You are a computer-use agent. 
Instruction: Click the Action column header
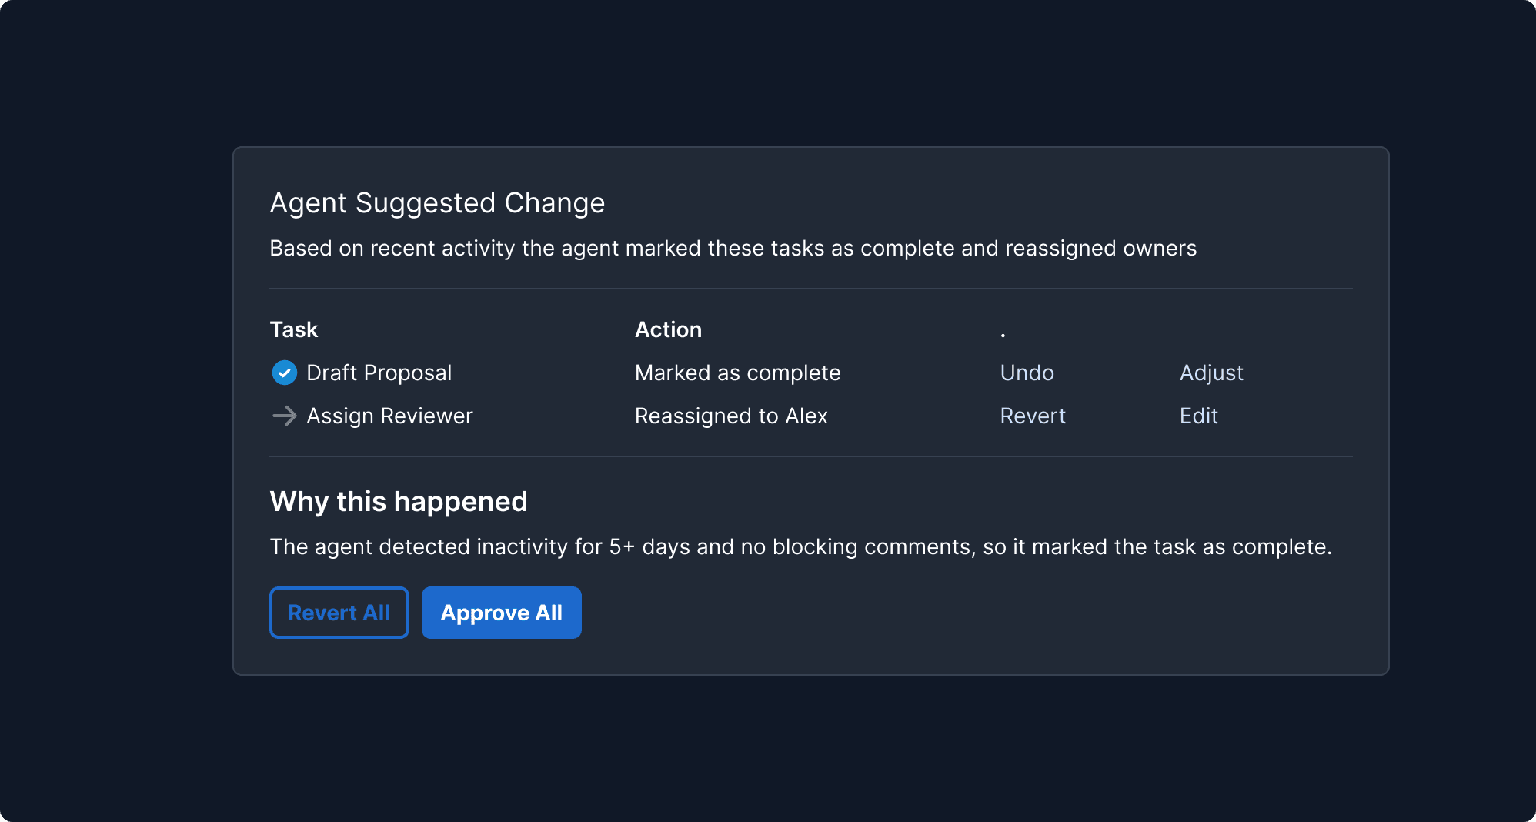point(668,329)
